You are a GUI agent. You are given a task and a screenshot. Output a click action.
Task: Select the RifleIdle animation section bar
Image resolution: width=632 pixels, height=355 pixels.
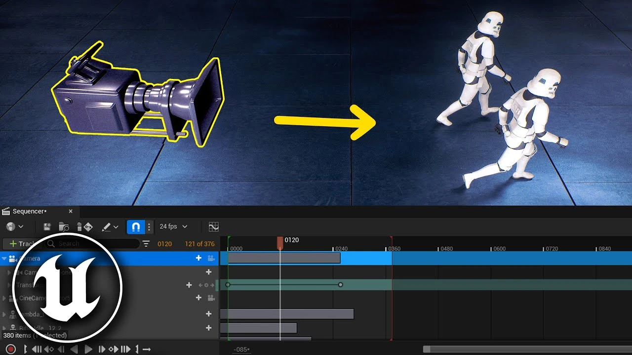[x=258, y=328]
